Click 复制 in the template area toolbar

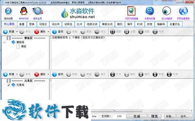86,32
